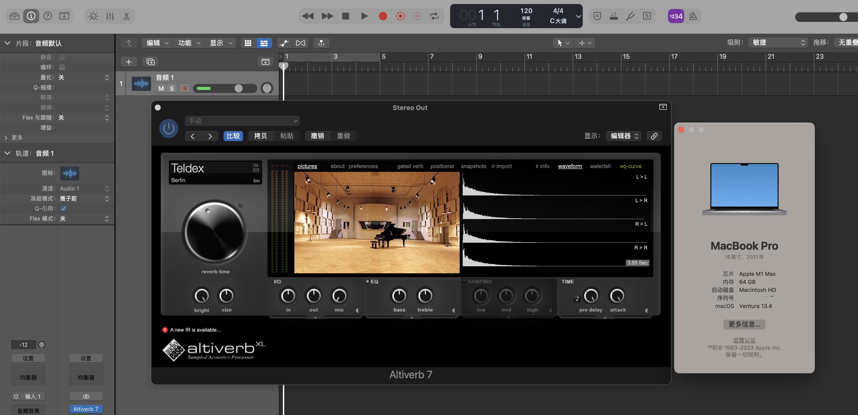Toggle Altiverb plug-in power button
Screen dimensions: 858x415
tap(169, 129)
